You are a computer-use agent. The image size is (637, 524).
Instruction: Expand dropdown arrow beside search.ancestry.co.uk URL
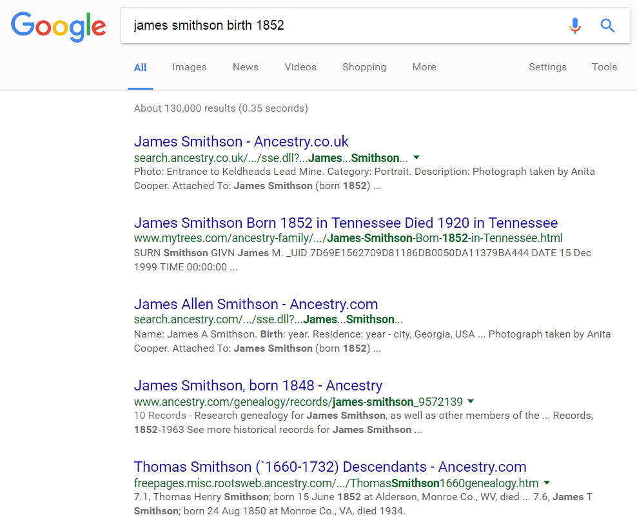click(416, 157)
